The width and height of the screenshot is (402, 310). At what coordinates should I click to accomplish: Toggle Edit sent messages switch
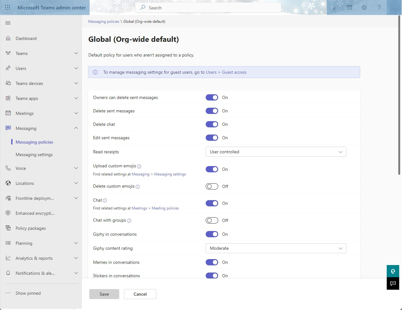click(x=212, y=138)
